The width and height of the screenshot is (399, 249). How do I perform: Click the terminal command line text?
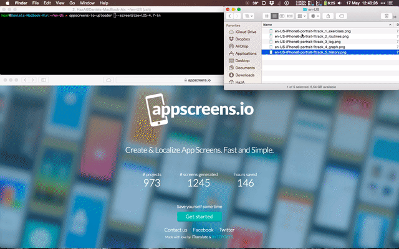click(x=115, y=16)
